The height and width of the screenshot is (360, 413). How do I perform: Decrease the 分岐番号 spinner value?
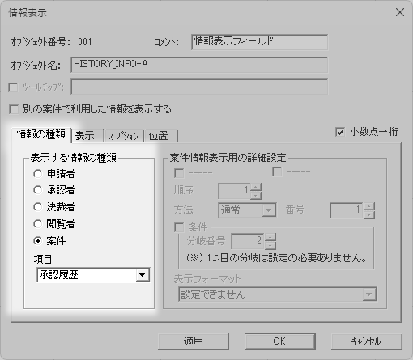(x=270, y=245)
